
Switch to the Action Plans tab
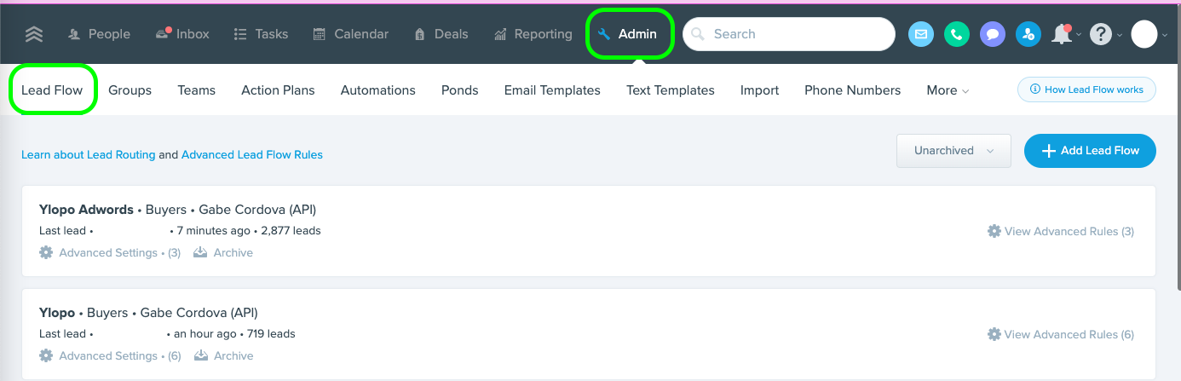[278, 90]
